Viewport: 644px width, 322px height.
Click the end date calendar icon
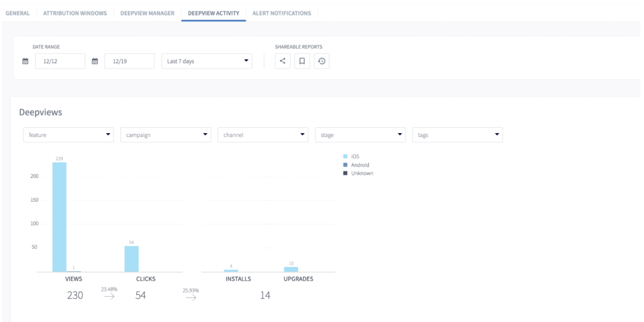coord(95,61)
